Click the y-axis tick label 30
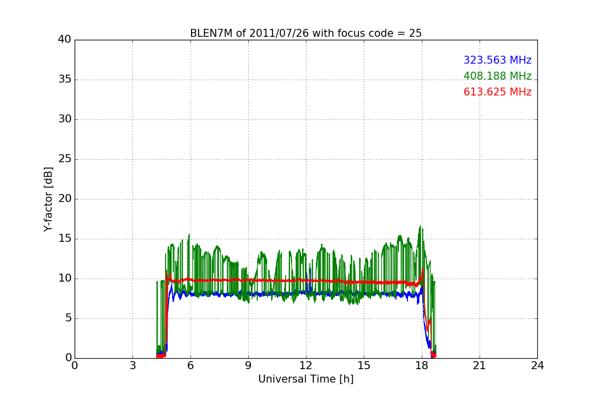The image size is (597, 398). [x=64, y=119]
